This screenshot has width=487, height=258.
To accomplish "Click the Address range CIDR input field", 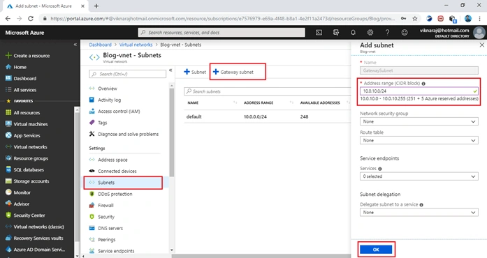I will [419, 91].
